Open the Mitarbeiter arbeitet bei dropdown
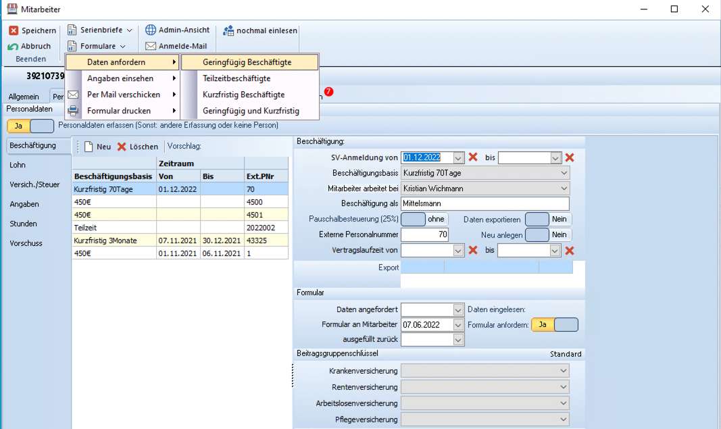This screenshot has height=429, width=721. [x=564, y=188]
